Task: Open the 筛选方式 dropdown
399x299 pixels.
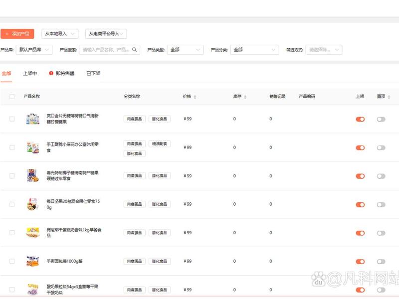Action: [324, 49]
